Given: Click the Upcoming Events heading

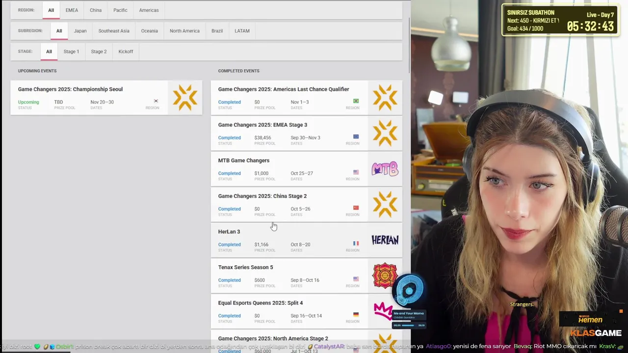Looking at the screenshot, I should click(x=37, y=71).
